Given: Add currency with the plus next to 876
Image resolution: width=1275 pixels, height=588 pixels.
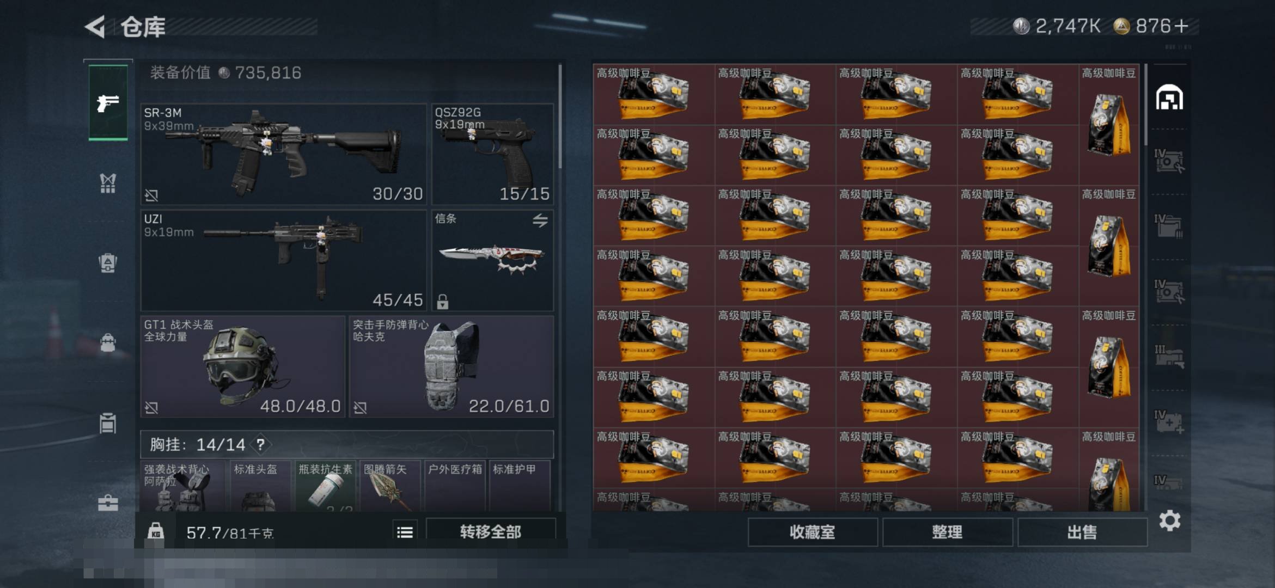Looking at the screenshot, I should click(1181, 26).
